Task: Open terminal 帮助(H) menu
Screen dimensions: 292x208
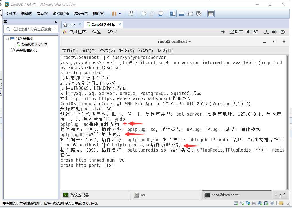Action: tap(165, 51)
